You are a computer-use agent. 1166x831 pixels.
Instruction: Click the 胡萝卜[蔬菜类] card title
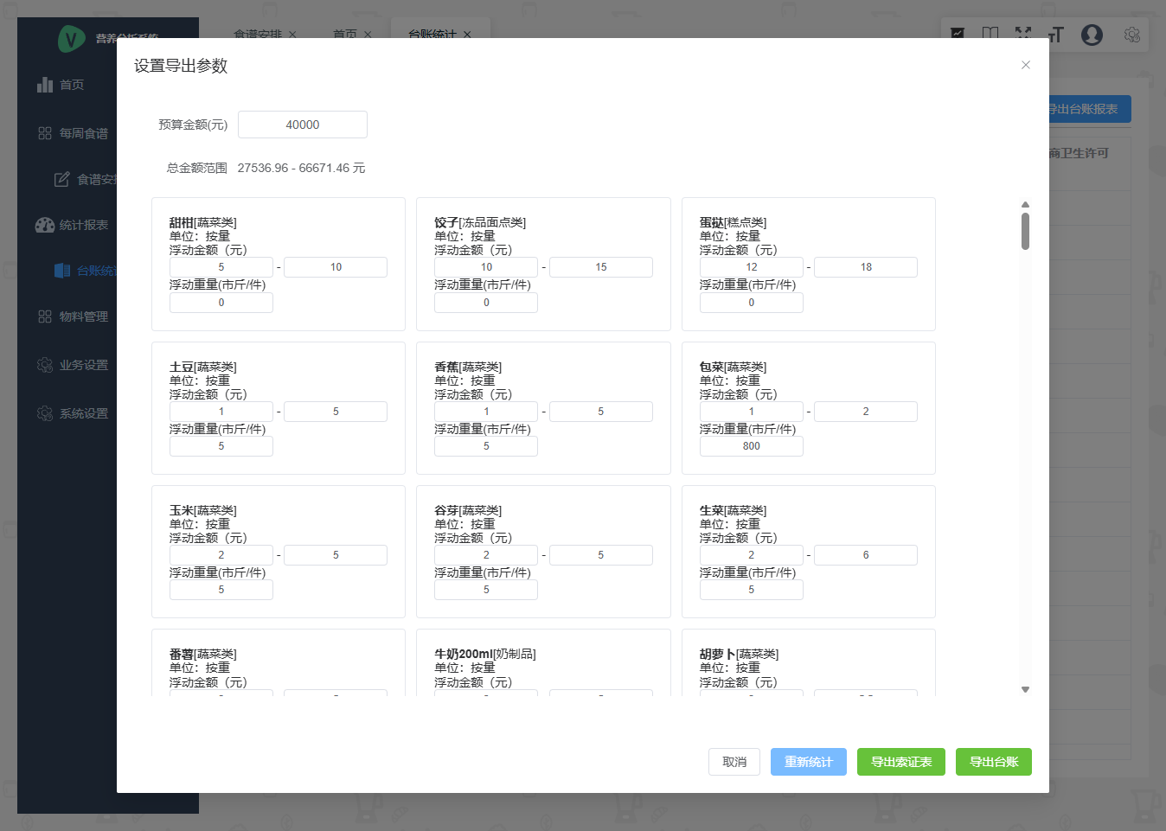pyautogui.click(x=740, y=655)
